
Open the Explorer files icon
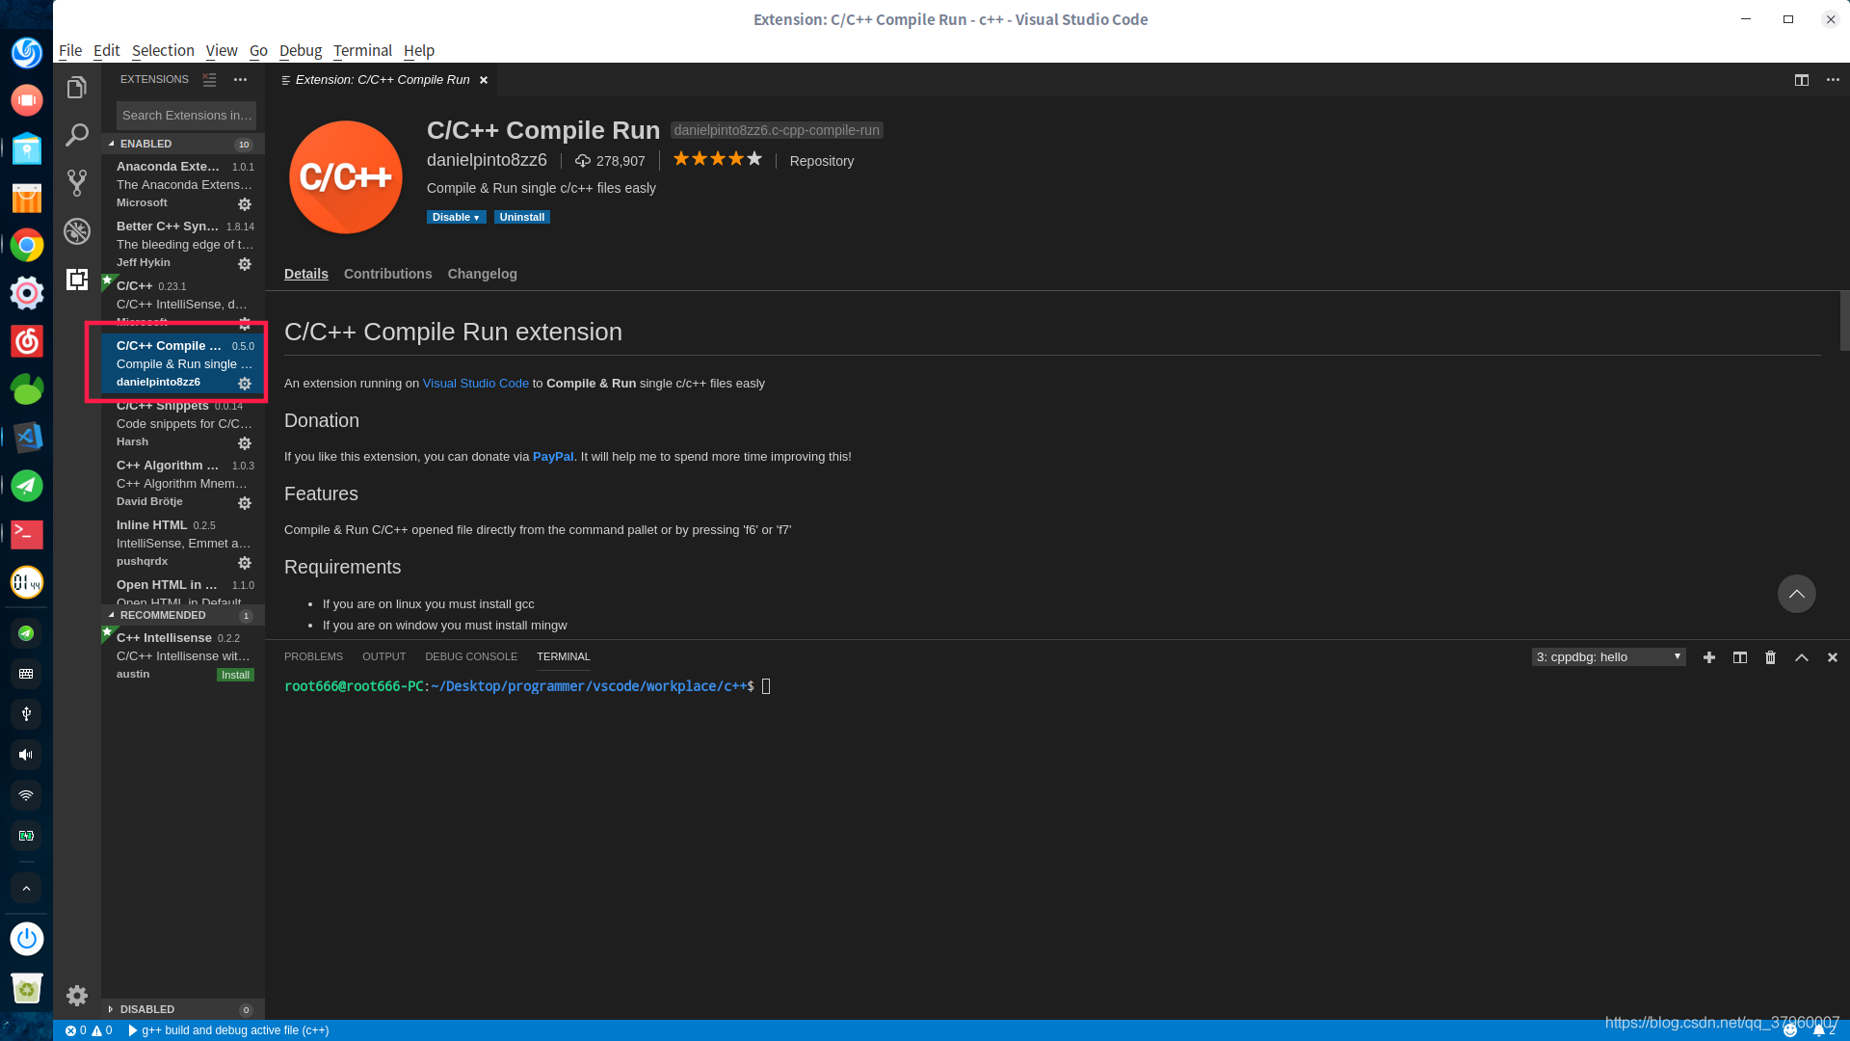(x=77, y=88)
